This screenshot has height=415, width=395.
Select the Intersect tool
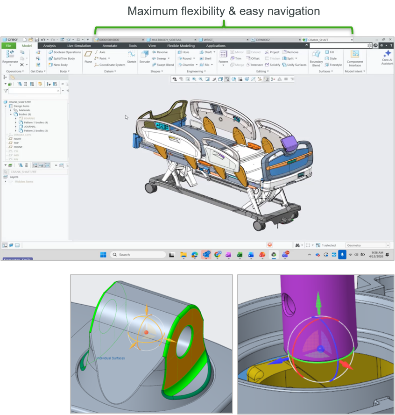click(x=254, y=64)
